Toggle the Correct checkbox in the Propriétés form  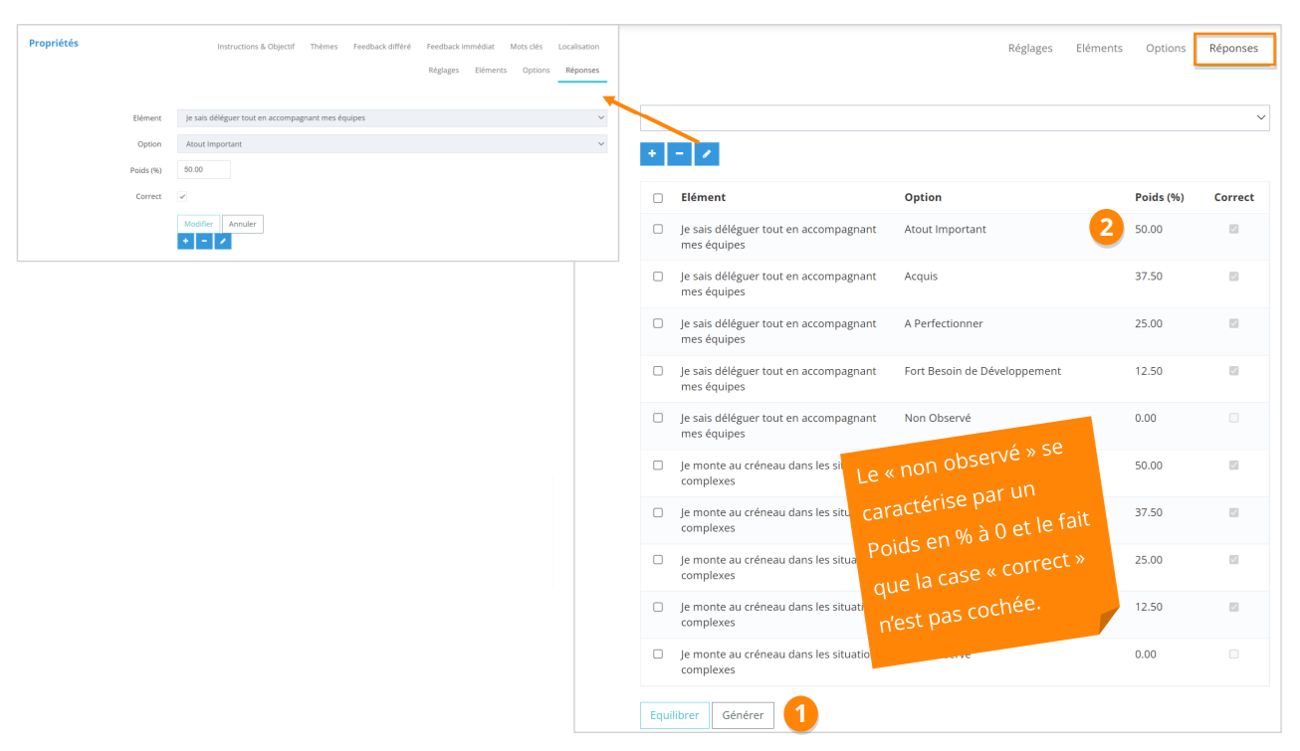coord(182,197)
